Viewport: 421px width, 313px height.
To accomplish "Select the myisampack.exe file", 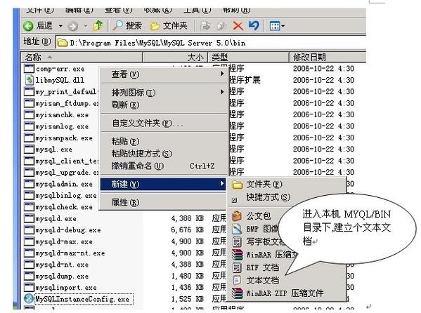I will (58, 138).
